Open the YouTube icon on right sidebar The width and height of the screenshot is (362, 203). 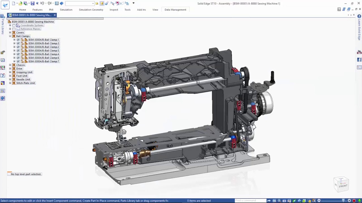pos(359,52)
